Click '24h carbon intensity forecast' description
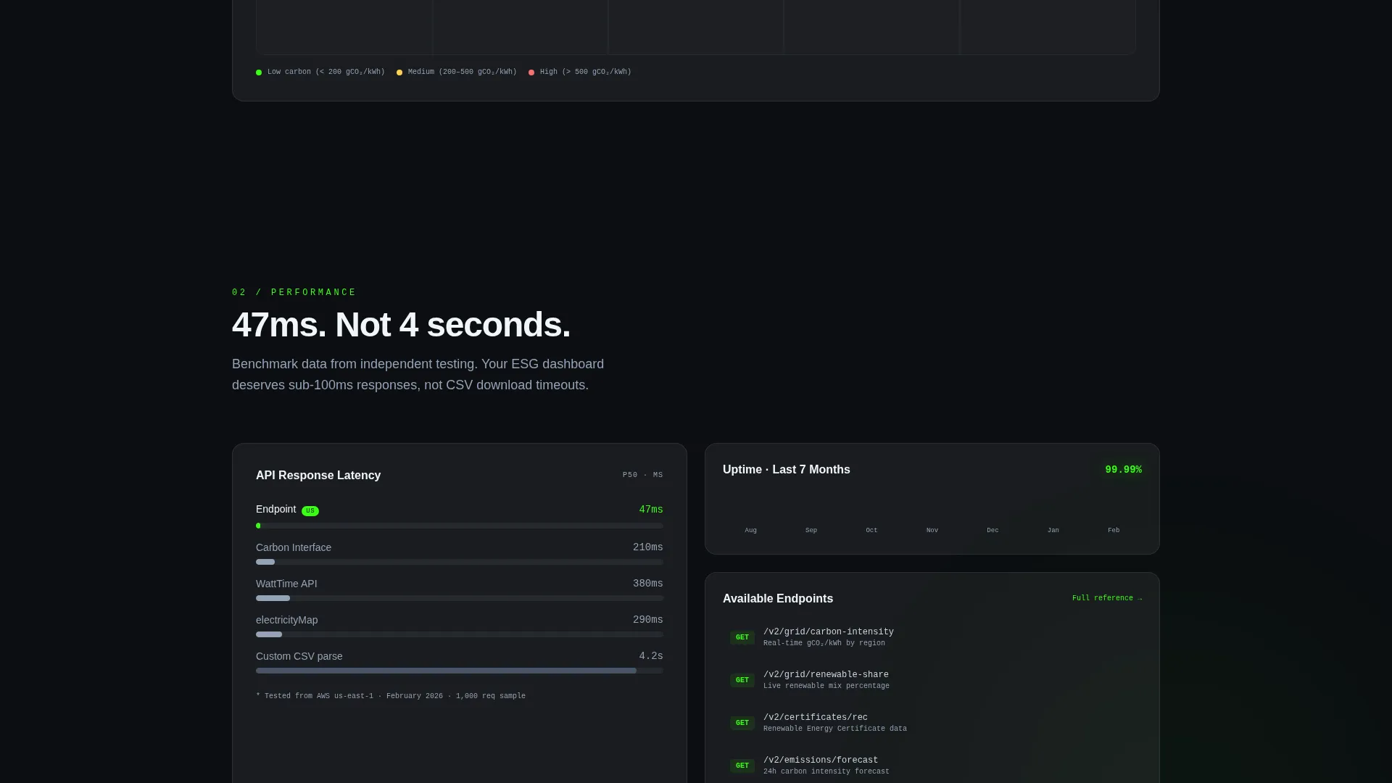The height and width of the screenshot is (783, 1392). [826, 771]
